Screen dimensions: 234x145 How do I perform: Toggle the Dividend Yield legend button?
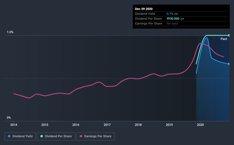(x=20, y=136)
